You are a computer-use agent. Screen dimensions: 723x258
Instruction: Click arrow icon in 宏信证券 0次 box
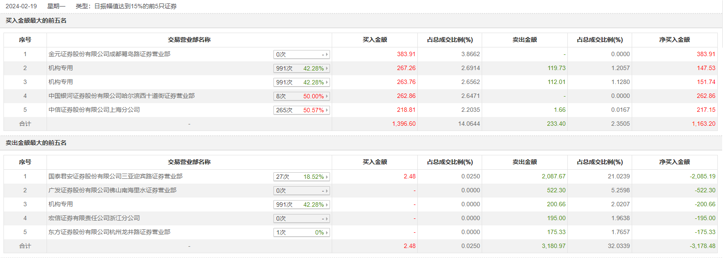point(327,218)
